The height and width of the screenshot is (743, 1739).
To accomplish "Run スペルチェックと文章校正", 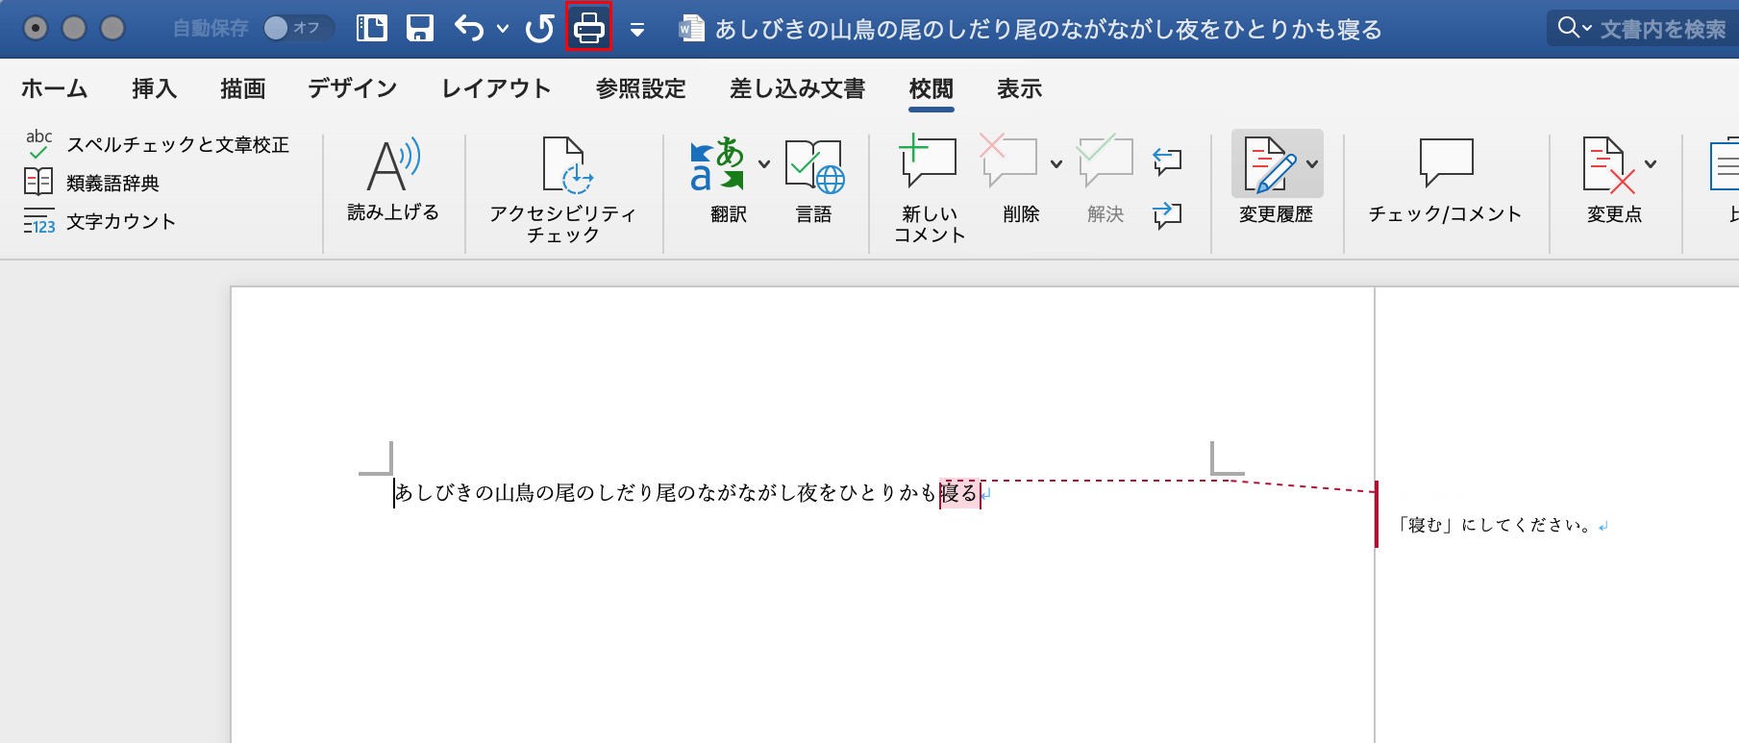I will 158,144.
